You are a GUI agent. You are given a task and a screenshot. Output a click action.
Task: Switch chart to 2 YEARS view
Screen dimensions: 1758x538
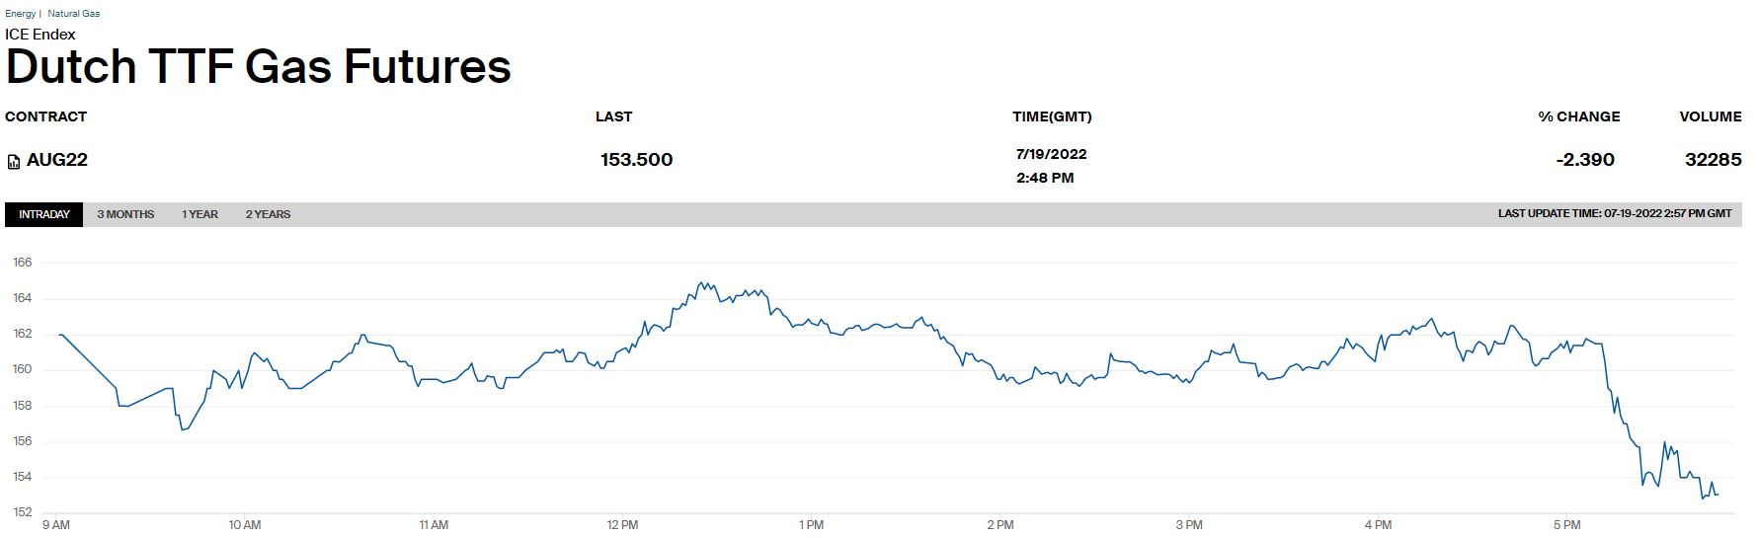coord(268,214)
